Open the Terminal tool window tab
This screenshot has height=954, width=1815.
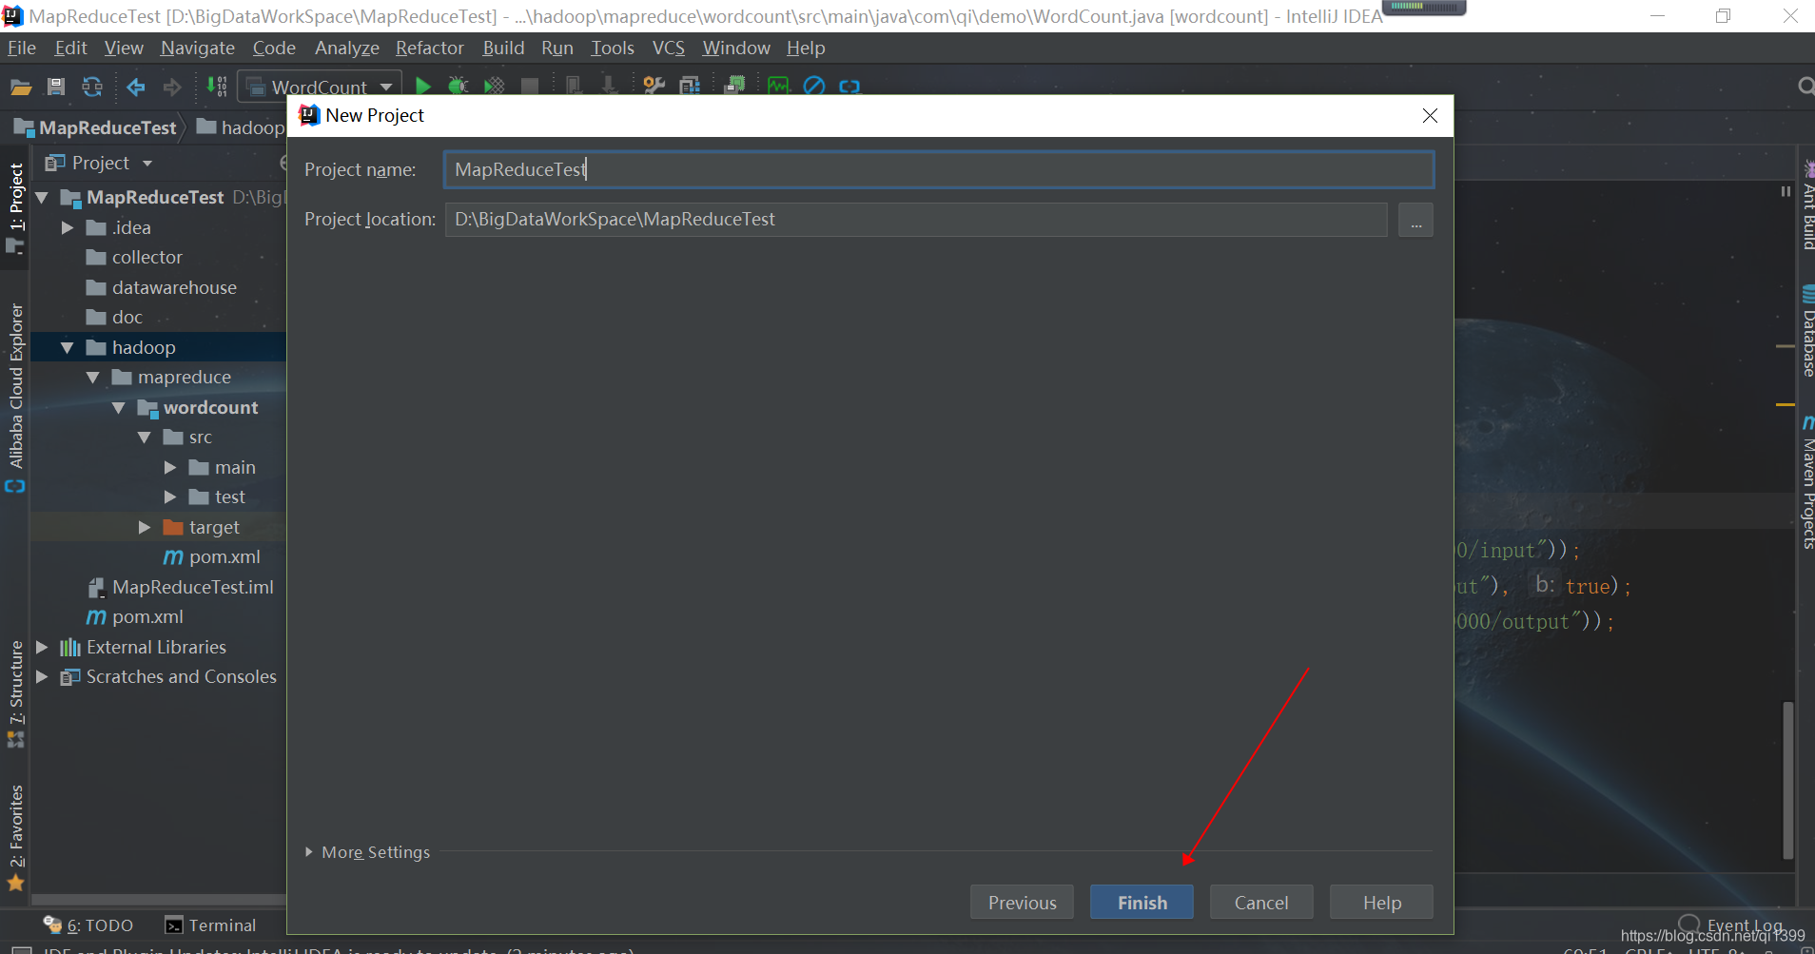coord(211,925)
